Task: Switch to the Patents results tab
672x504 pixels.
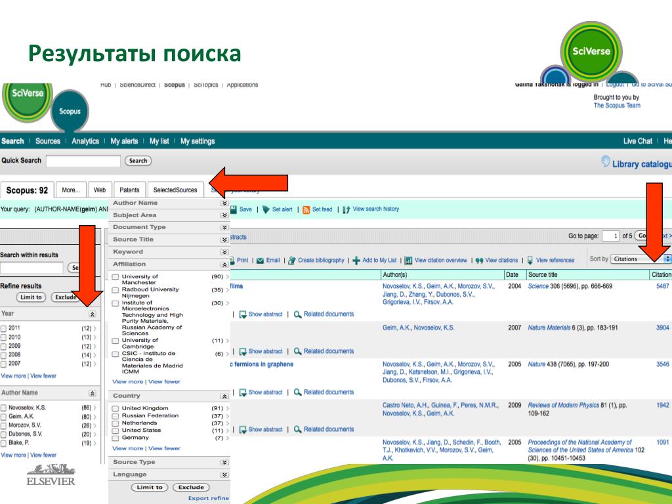Action: pyautogui.click(x=129, y=190)
